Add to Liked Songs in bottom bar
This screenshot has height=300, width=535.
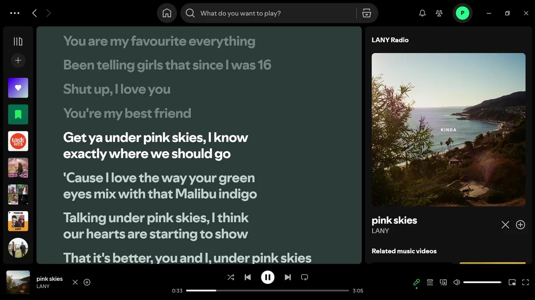87,282
